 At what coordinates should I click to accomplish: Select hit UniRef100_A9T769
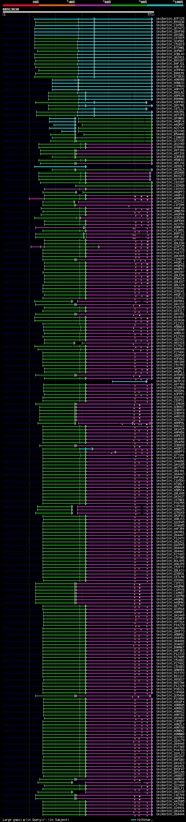pos(170,385)
